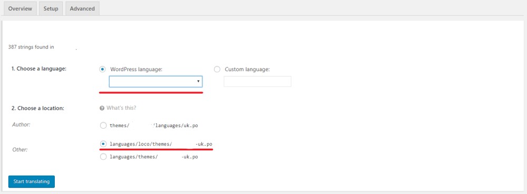Select the WordPress language radio button
Screen dimensions: 527x194
click(102, 69)
